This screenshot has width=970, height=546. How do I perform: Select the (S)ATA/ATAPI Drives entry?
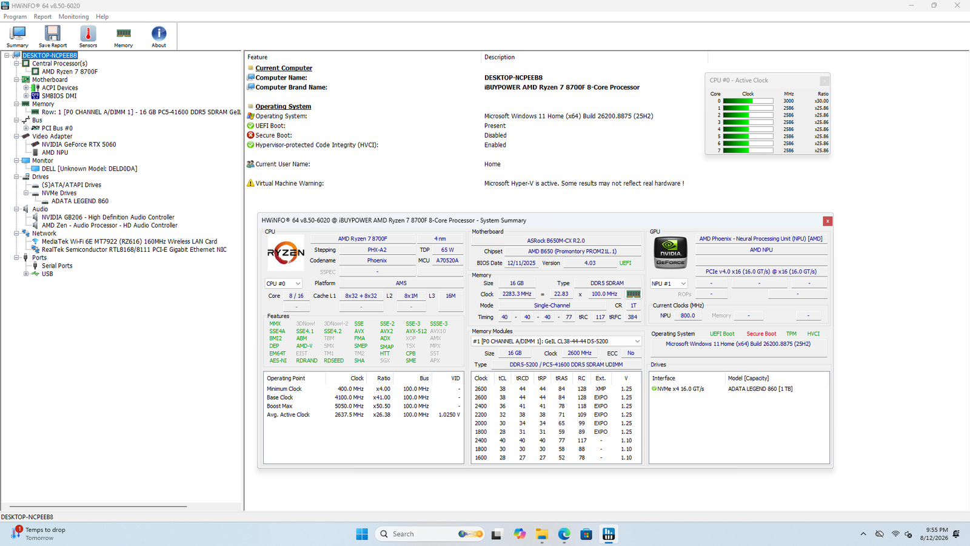tap(72, 185)
